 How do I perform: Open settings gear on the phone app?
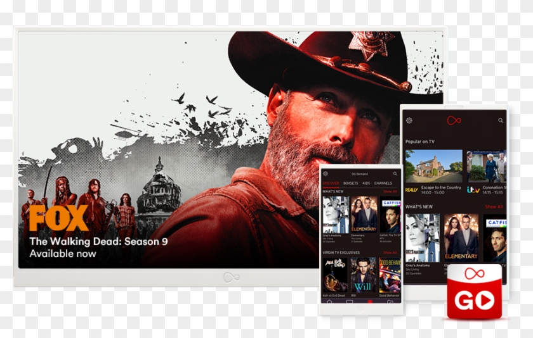pyautogui.click(x=326, y=173)
